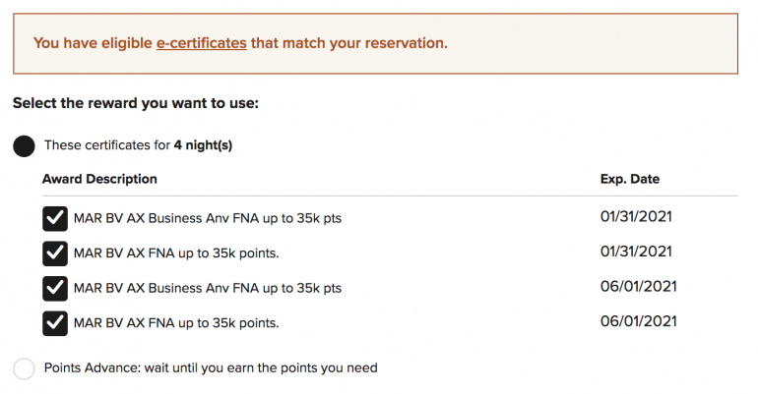Click the 'These certificates for 4 night(s)' label text
This screenshot has height=394, width=758.
(x=138, y=145)
